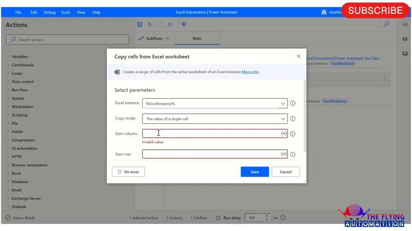Click the Run flow play icon
This screenshot has width=412, height=231.
tap(150, 24)
